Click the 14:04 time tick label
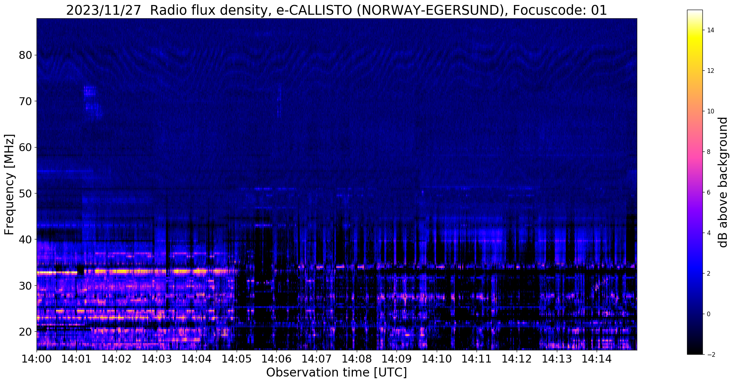This screenshot has height=383, width=734. click(x=196, y=359)
